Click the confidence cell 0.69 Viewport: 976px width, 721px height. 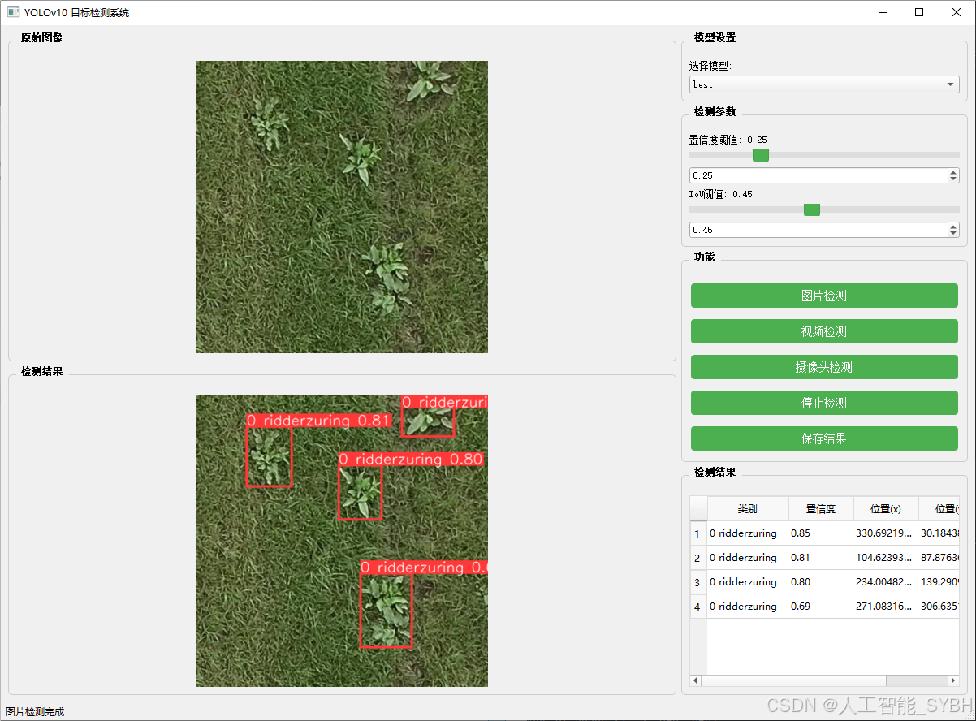click(x=820, y=607)
